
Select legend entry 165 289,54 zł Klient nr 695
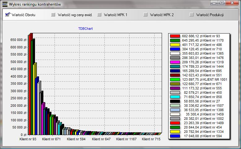[202, 71]
